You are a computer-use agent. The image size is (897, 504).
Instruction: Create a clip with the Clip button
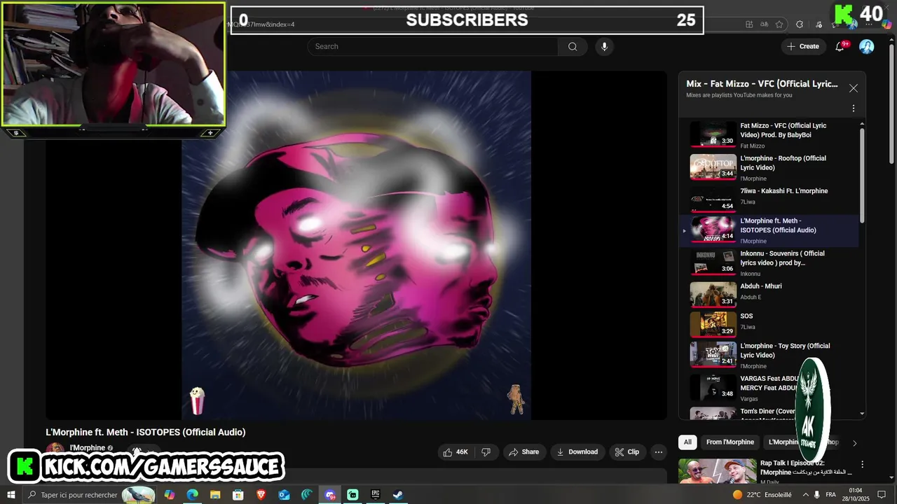click(x=626, y=452)
